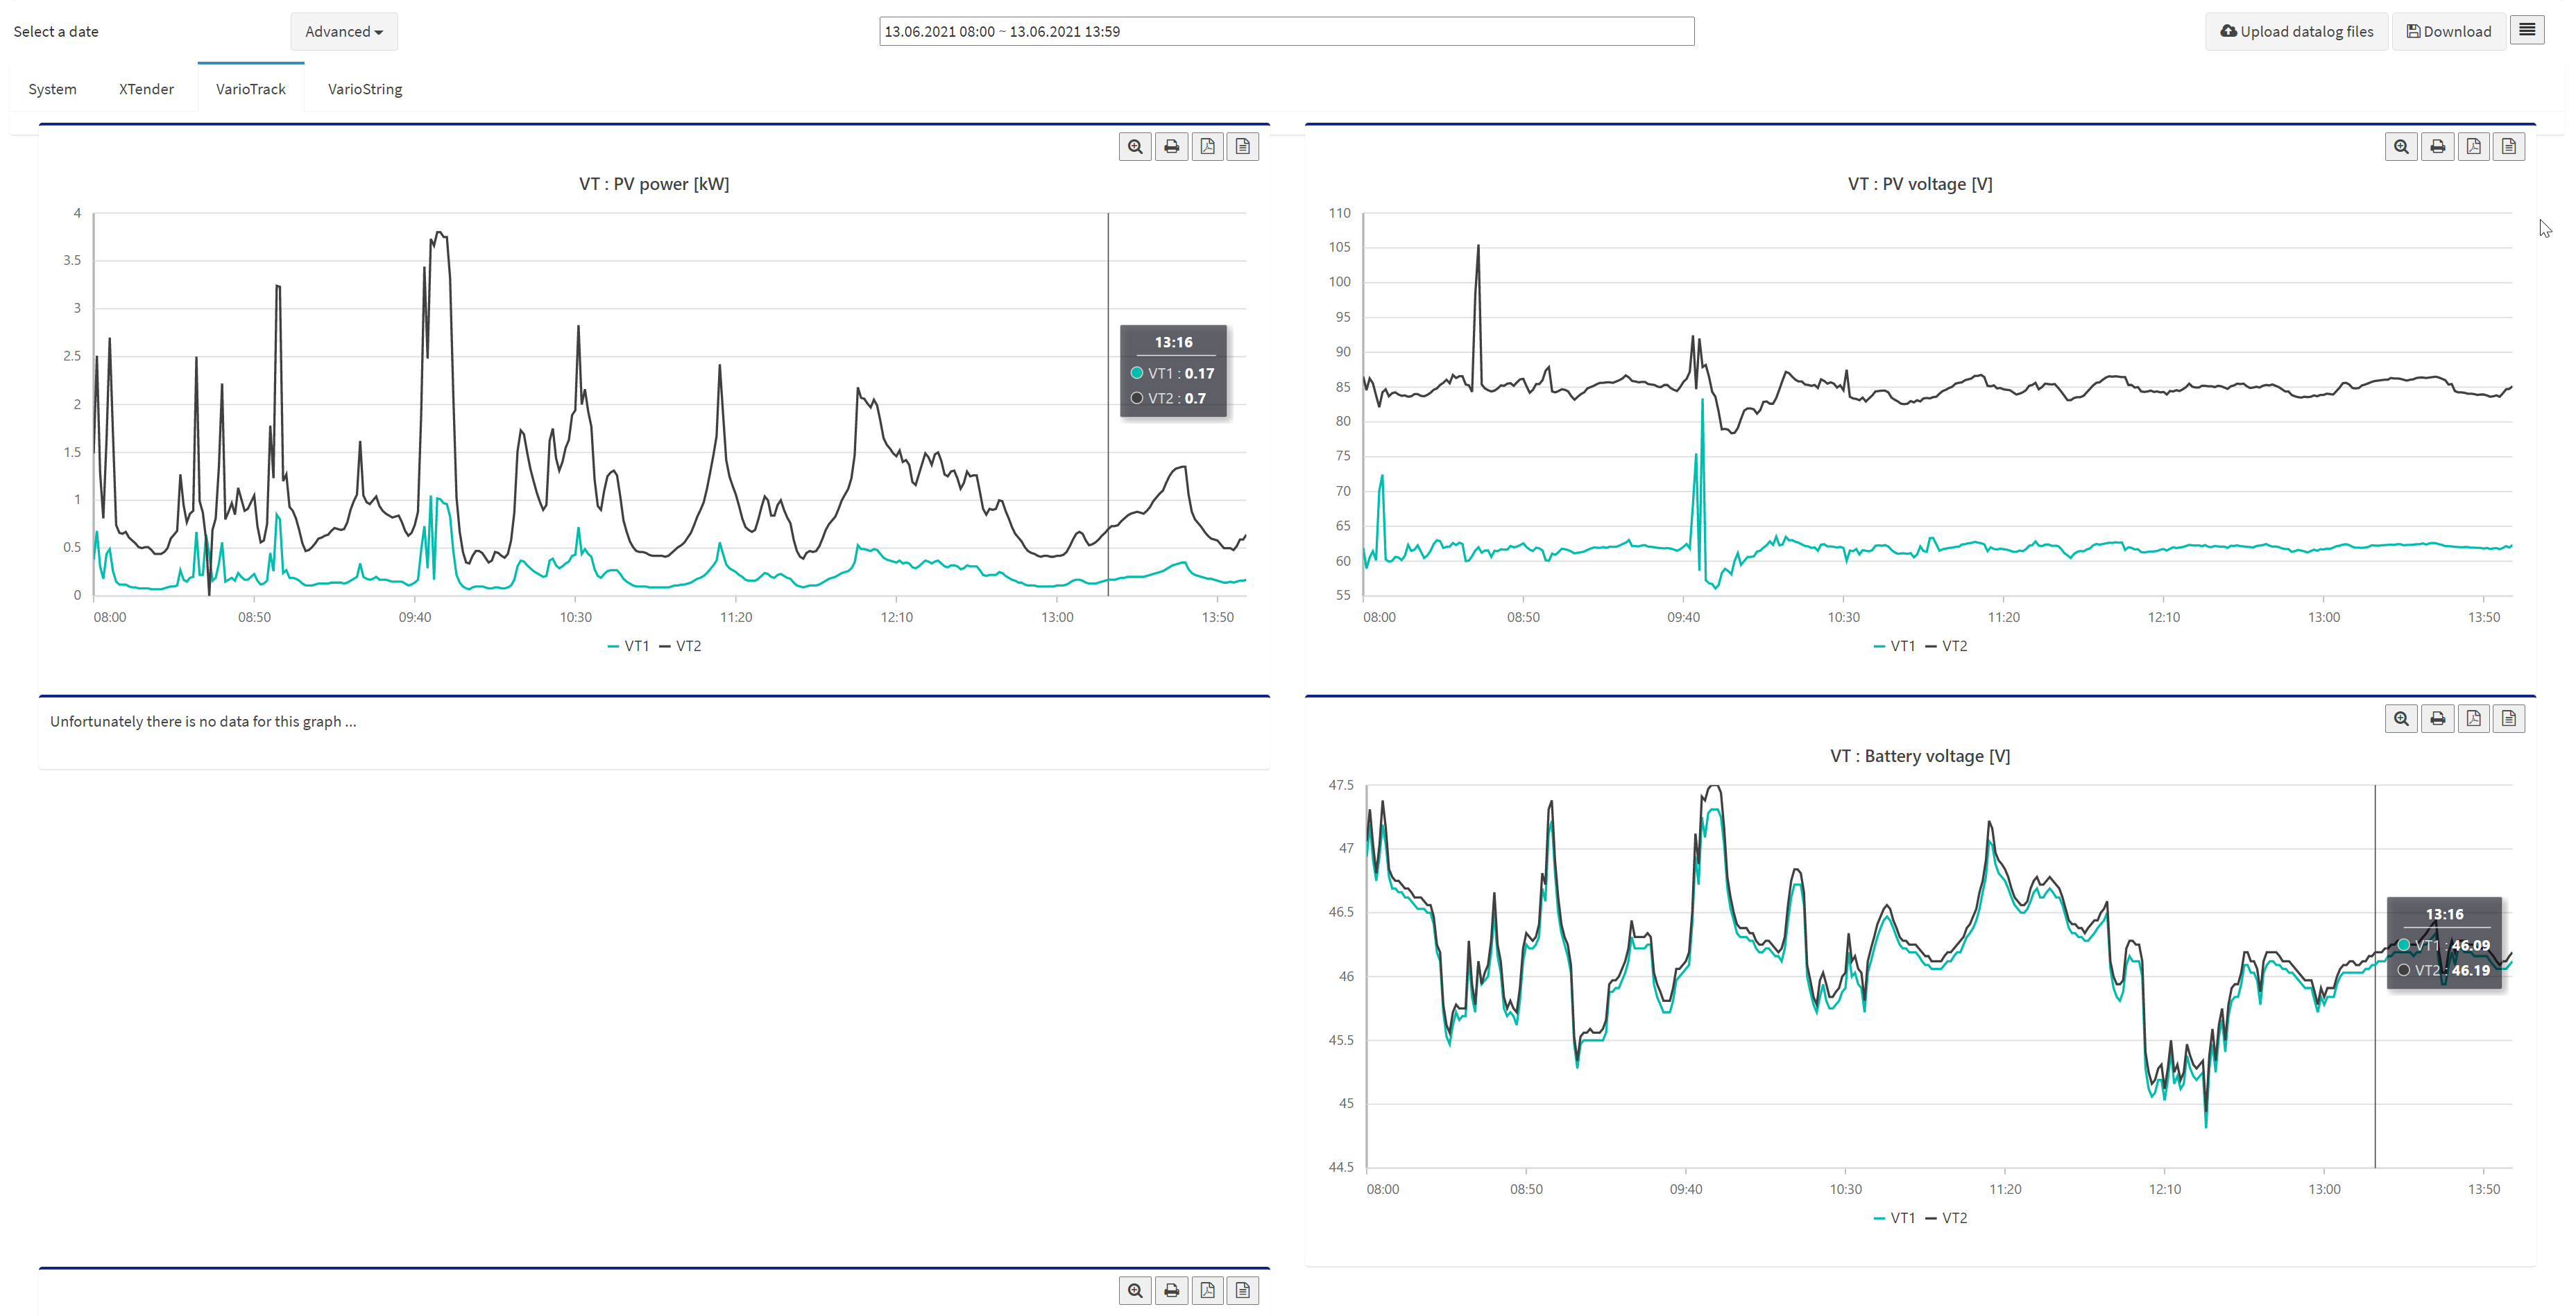Print the Battery voltage chart

point(2437,718)
